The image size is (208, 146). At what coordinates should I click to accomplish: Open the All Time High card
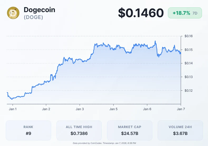click(79, 130)
